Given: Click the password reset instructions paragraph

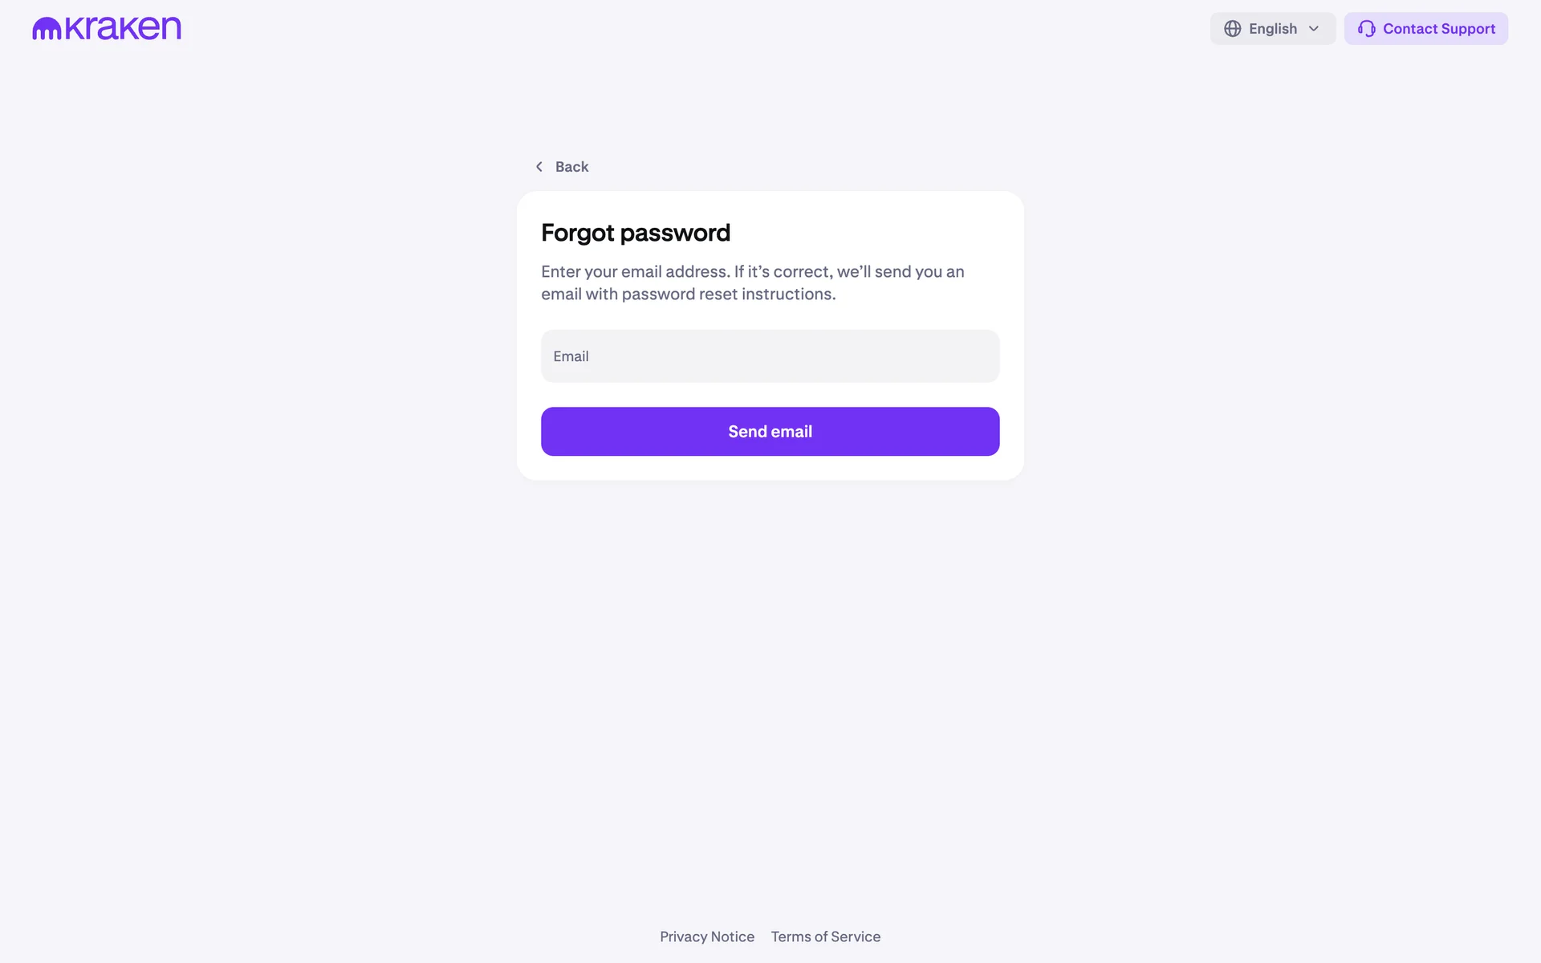Looking at the screenshot, I should point(752,282).
